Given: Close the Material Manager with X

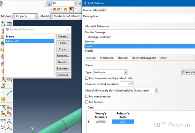Looking at the screenshot, I should (68, 30).
